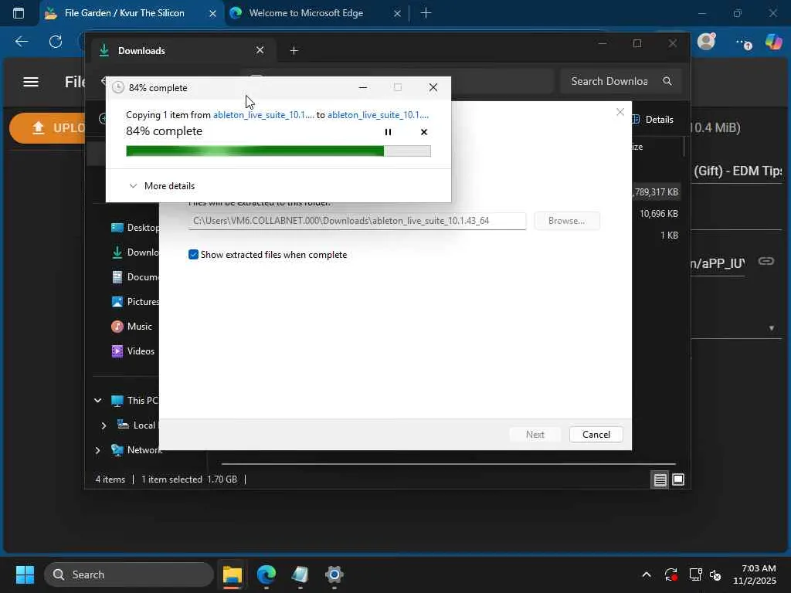Open the dropdown arrow on File Garden page
Screen dimensions: 791x593
772,328
